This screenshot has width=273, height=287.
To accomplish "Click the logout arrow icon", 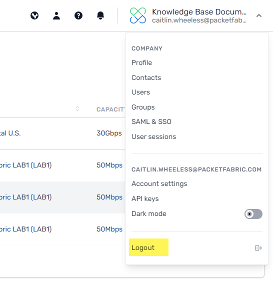I will [x=258, y=248].
